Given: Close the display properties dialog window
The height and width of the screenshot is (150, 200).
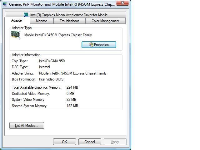Looking at the screenshot, I should pos(122,3).
